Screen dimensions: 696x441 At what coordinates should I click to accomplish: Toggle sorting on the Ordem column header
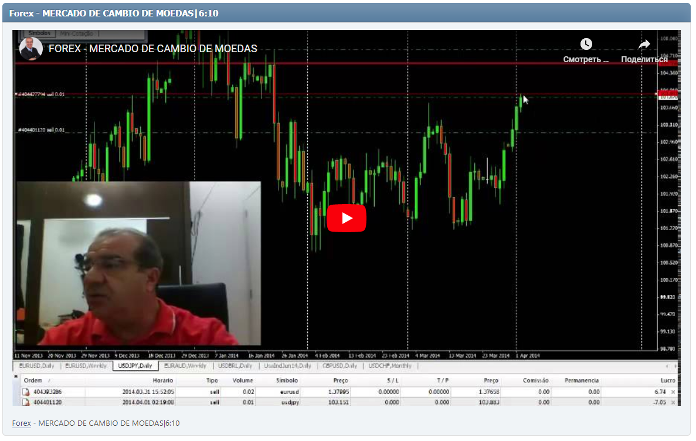34,379
